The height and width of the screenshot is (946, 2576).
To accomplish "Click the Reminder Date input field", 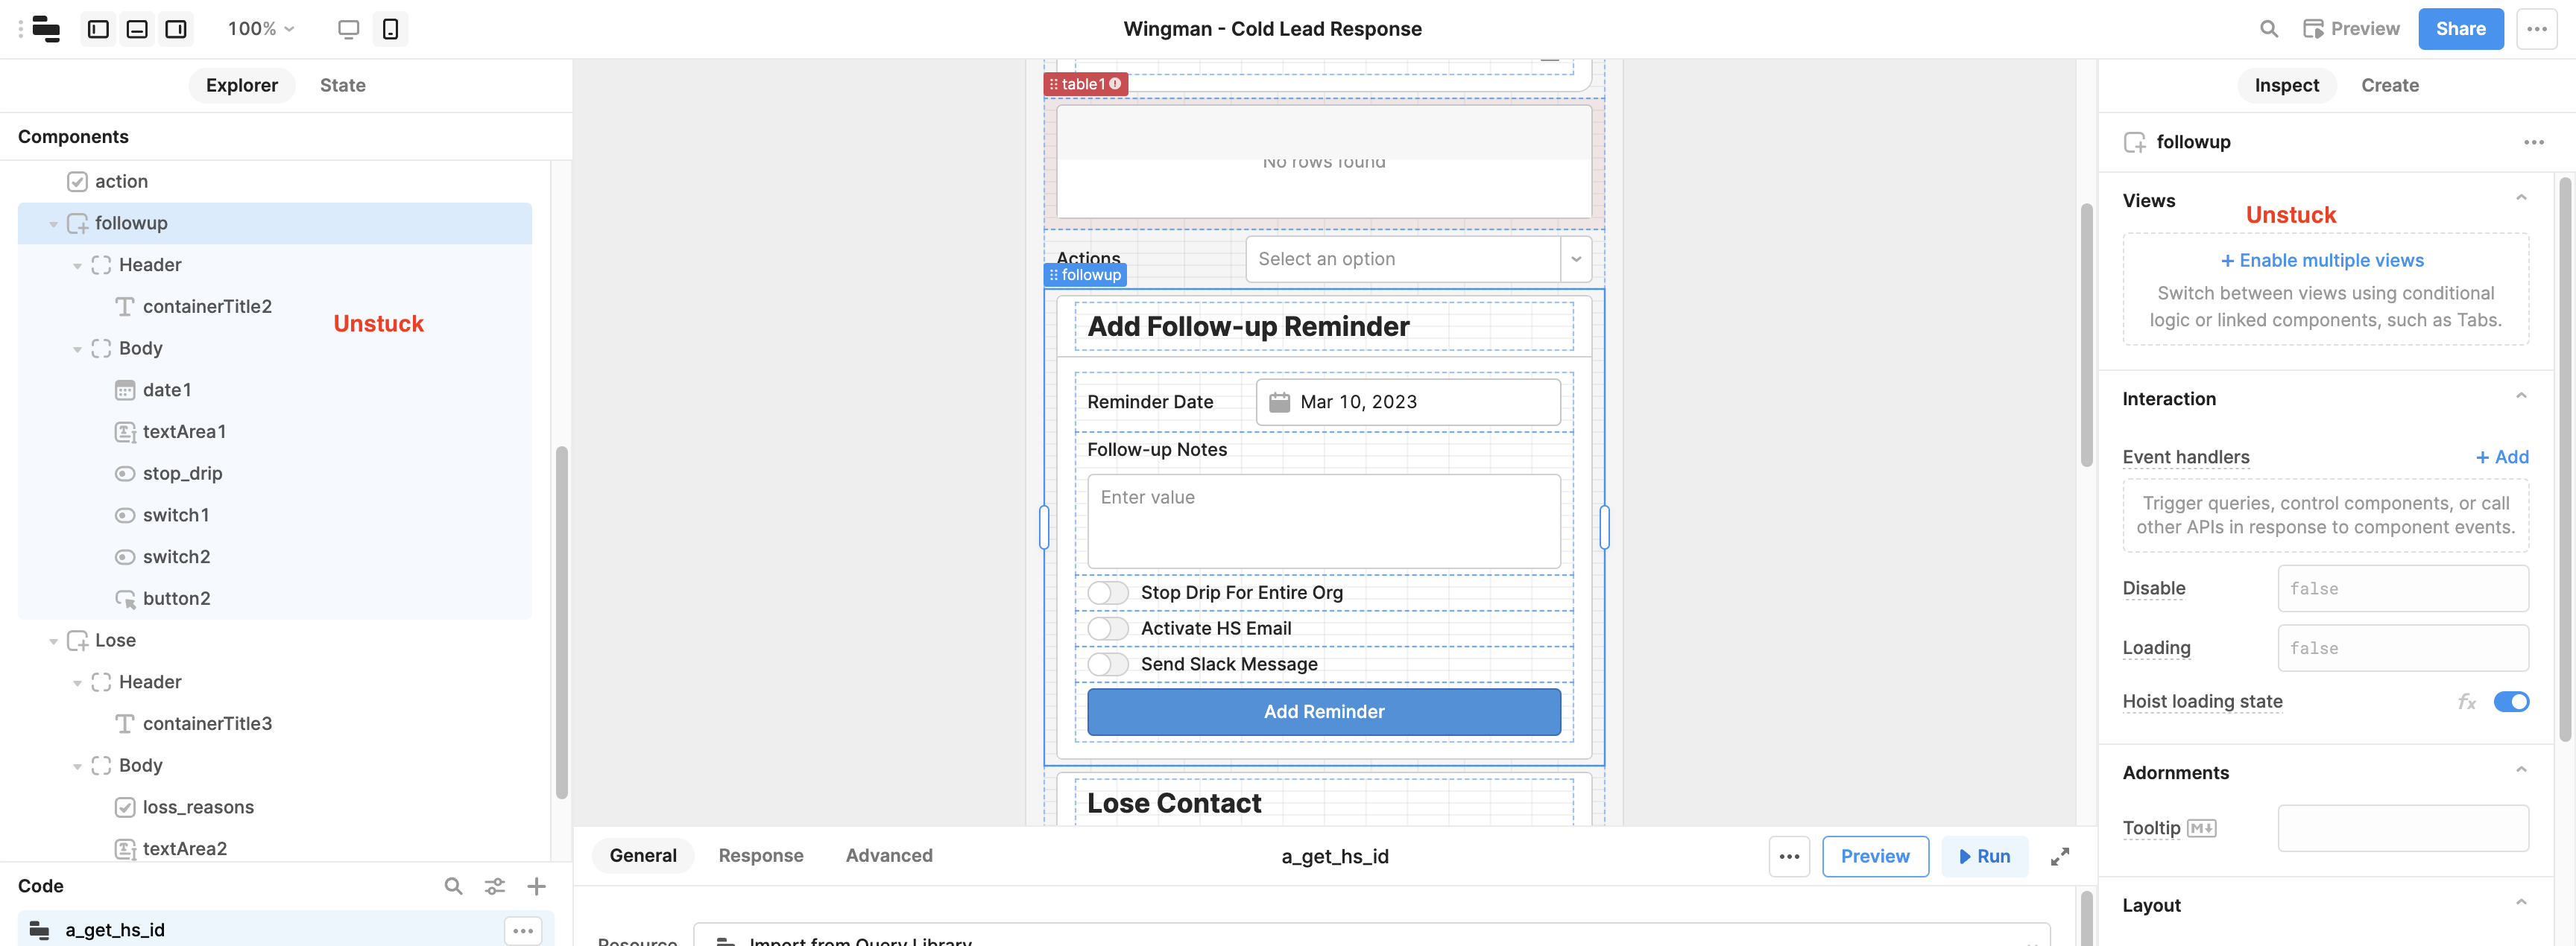I will click(1408, 401).
